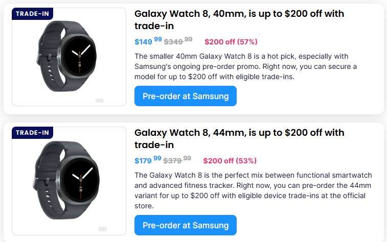The image size is (387, 242).
Task: Click the TRADE-IN badge on 40mm card
Action: tap(32, 14)
